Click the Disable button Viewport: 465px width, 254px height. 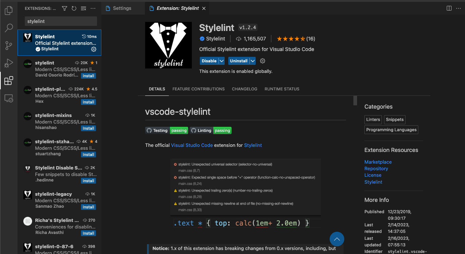[x=209, y=61]
